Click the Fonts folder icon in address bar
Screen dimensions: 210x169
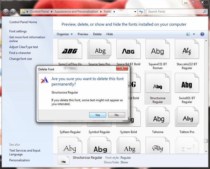click(23, 12)
